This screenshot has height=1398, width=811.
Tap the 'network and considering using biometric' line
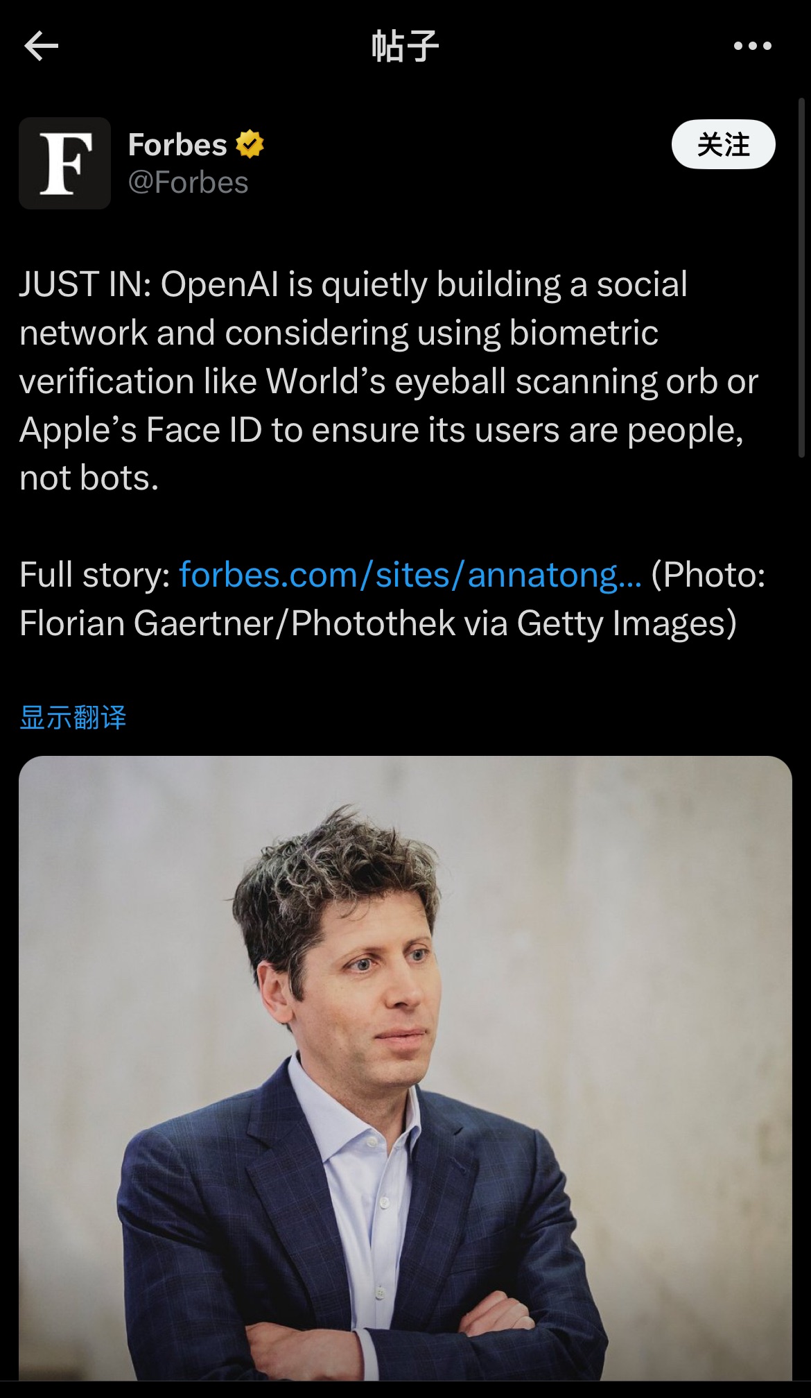click(338, 332)
